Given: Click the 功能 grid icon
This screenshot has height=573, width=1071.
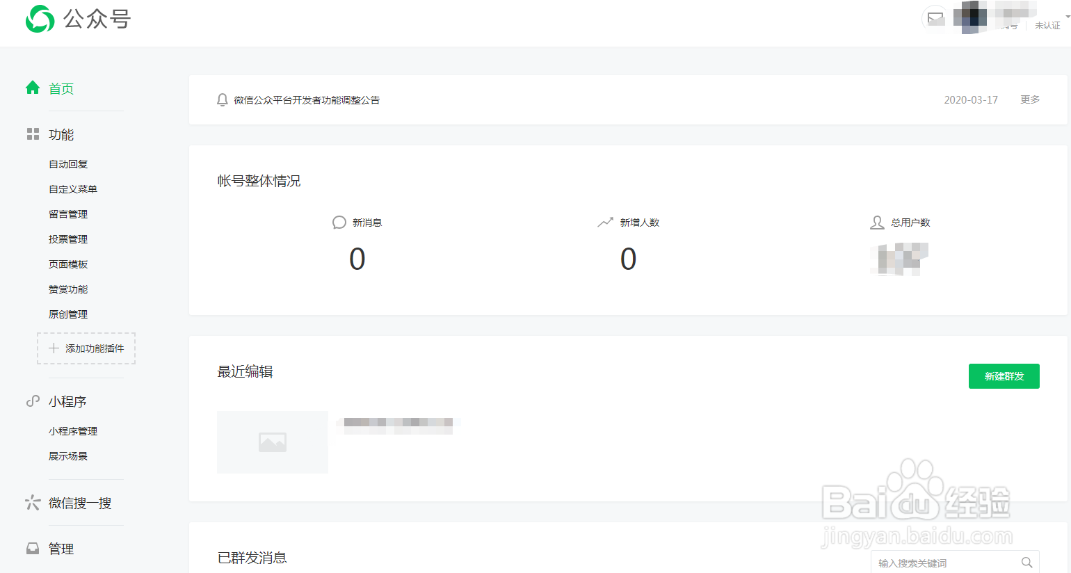Looking at the screenshot, I should (x=32, y=134).
